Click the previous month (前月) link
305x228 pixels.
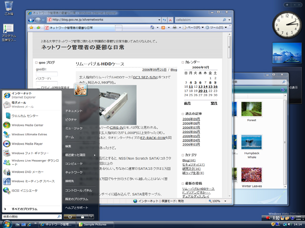click(187, 104)
